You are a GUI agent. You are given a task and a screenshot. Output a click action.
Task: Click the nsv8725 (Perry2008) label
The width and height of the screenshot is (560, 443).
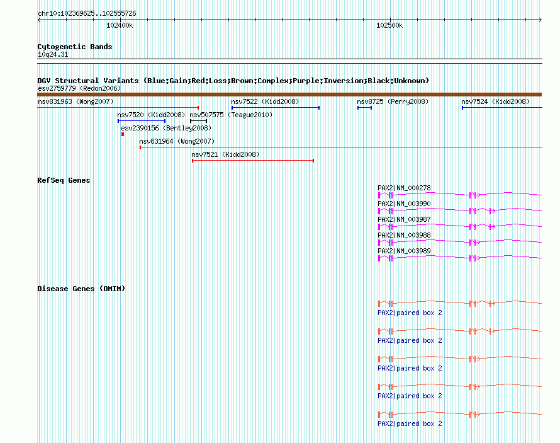pos(393,101)
